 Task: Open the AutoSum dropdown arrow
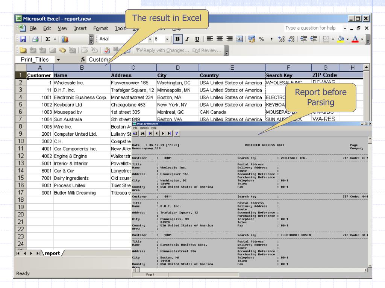click(55, 39)
